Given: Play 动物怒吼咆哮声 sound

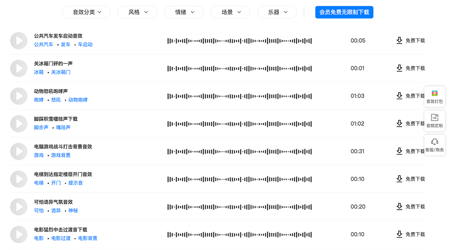Looking at the screenshot, I should (18, 96).
